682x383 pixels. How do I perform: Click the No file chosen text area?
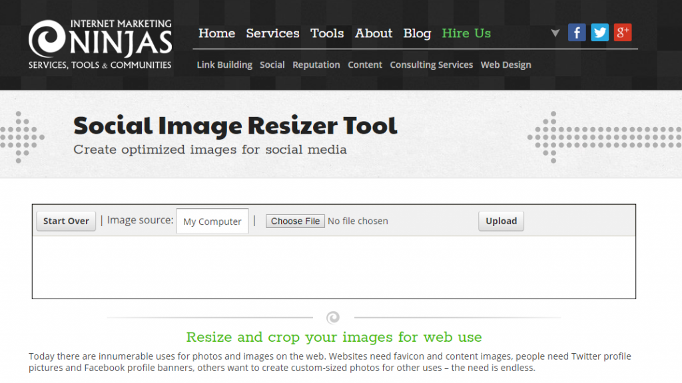(x=358, y=221)
